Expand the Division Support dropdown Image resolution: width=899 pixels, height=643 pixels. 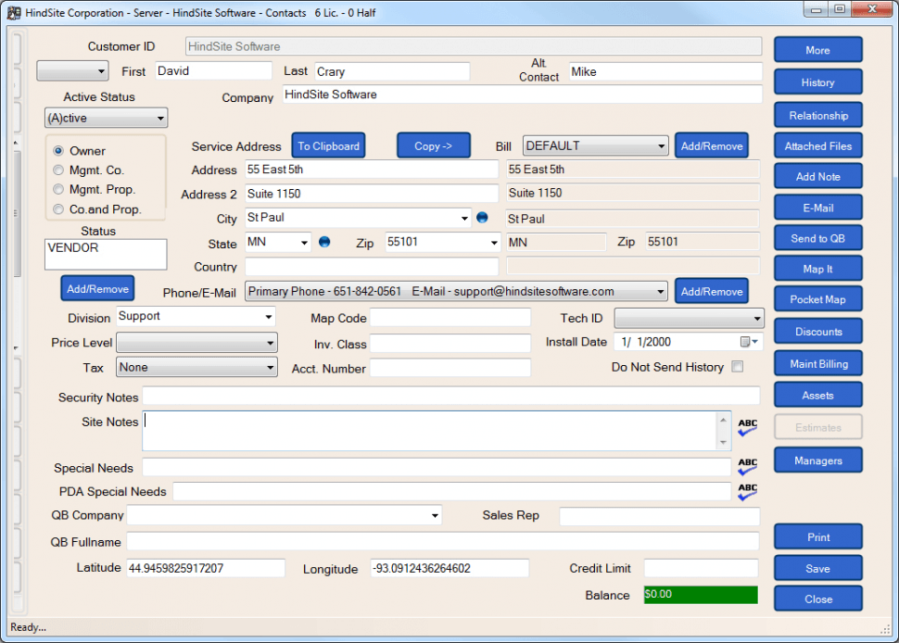point(269,317)
